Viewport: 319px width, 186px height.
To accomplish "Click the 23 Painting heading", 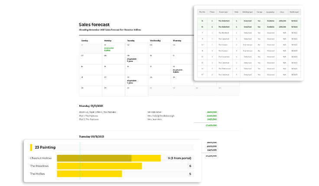I will tap(45, 148).
